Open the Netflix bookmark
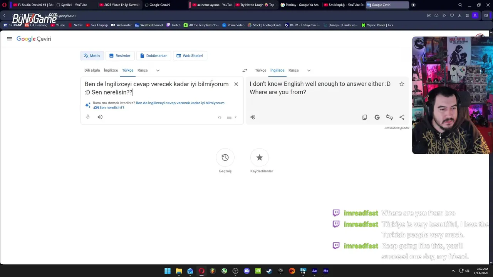The image size is (493, 277). click(x=75, y=25)
